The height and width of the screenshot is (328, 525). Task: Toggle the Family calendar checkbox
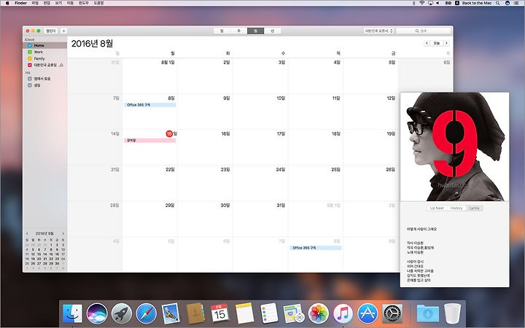coord(30,58)
